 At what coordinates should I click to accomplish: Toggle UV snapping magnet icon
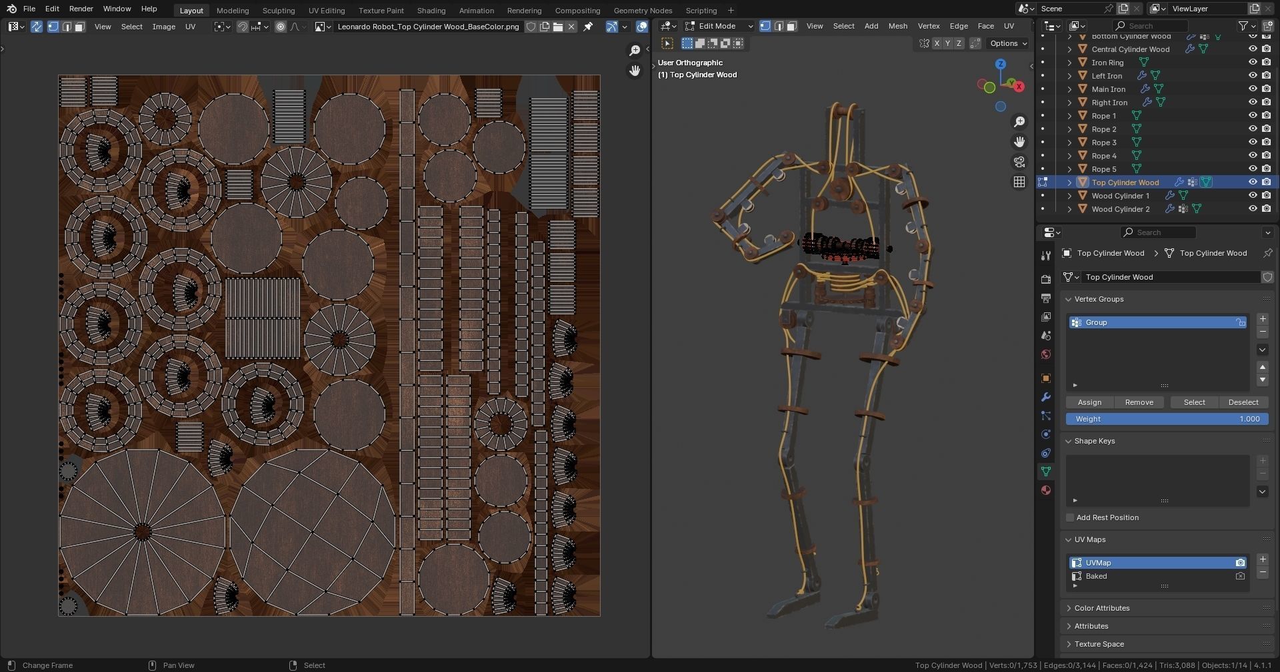[x=243, y=27]
